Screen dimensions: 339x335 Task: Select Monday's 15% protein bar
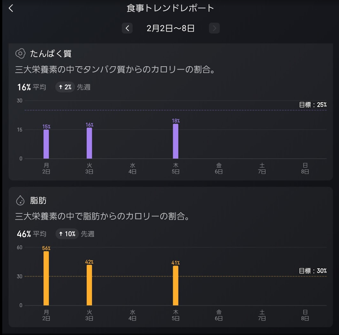tap(46, 144)
